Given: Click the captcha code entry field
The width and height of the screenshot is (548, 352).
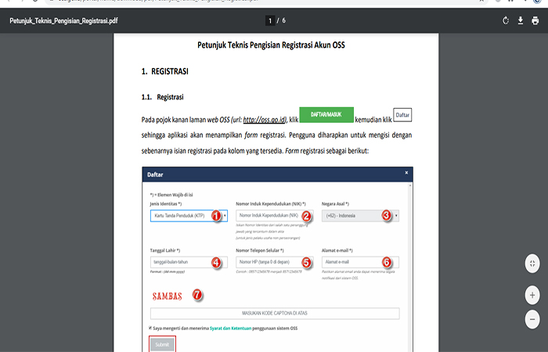Looking at the screenshot, I should click(274, 314).
